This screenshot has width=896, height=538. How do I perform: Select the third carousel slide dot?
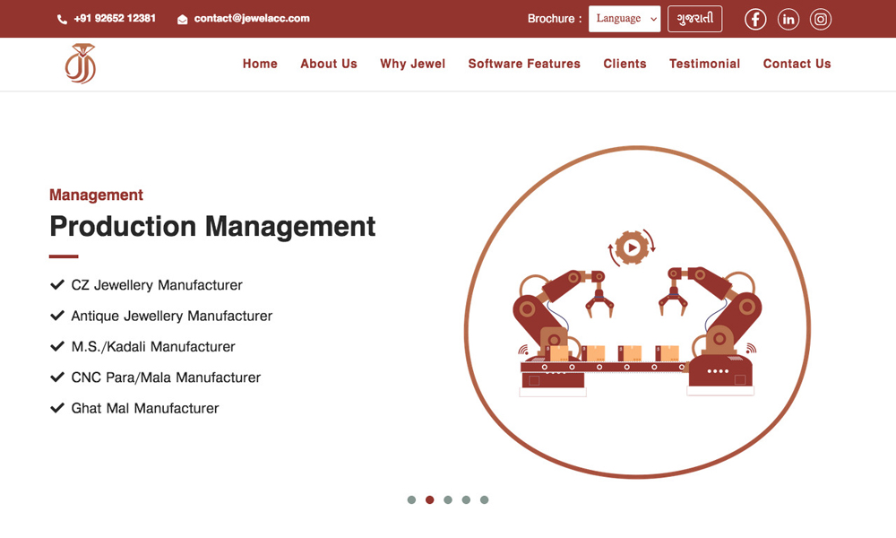pyautogui.click(x=448, y=499)
